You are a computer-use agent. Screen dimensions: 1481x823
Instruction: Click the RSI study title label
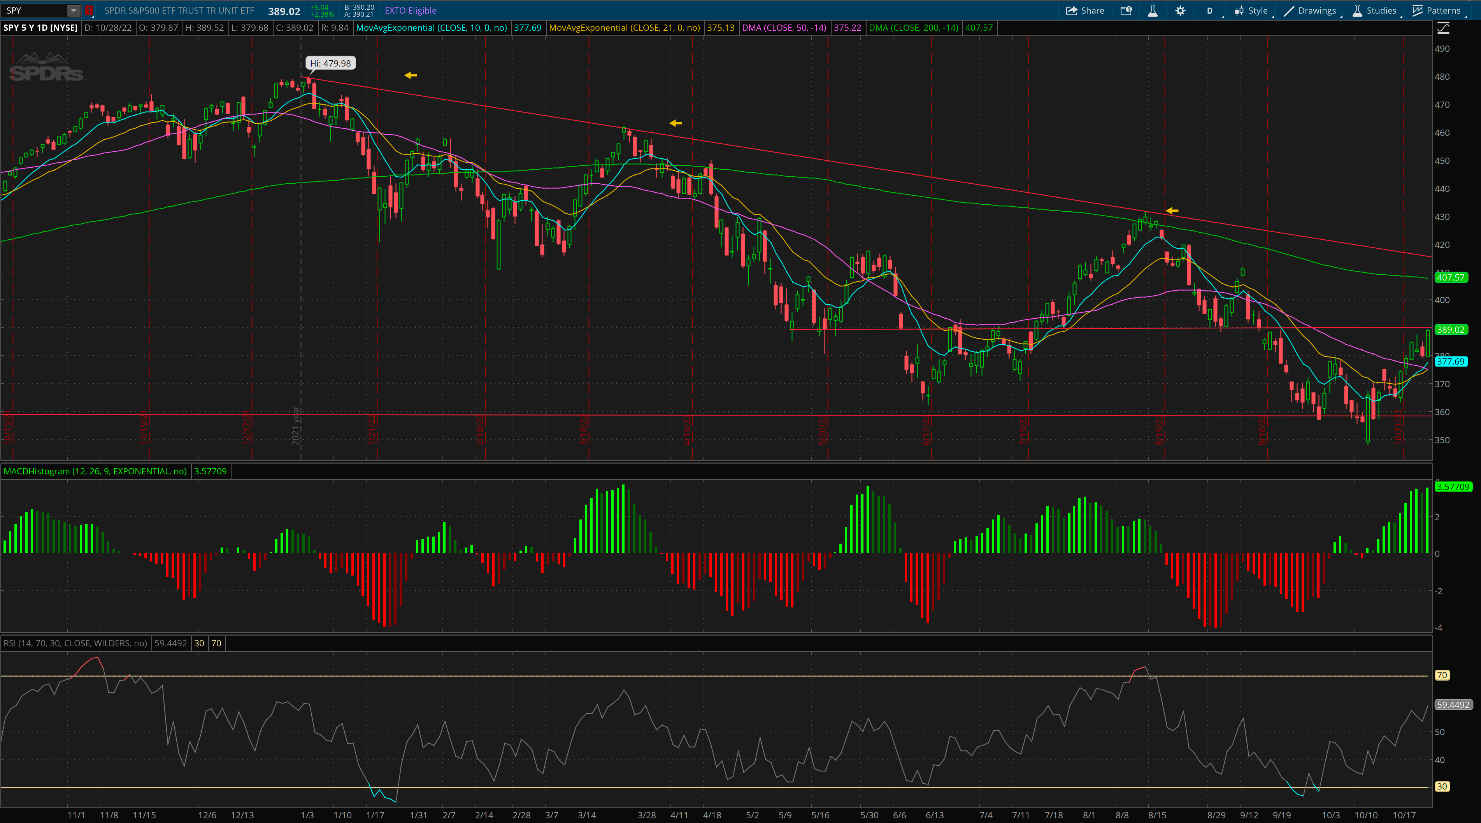click(75, 643)
